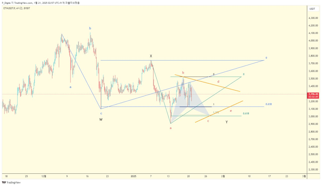Select the upper orange descending trendline

tap(208, 83)
